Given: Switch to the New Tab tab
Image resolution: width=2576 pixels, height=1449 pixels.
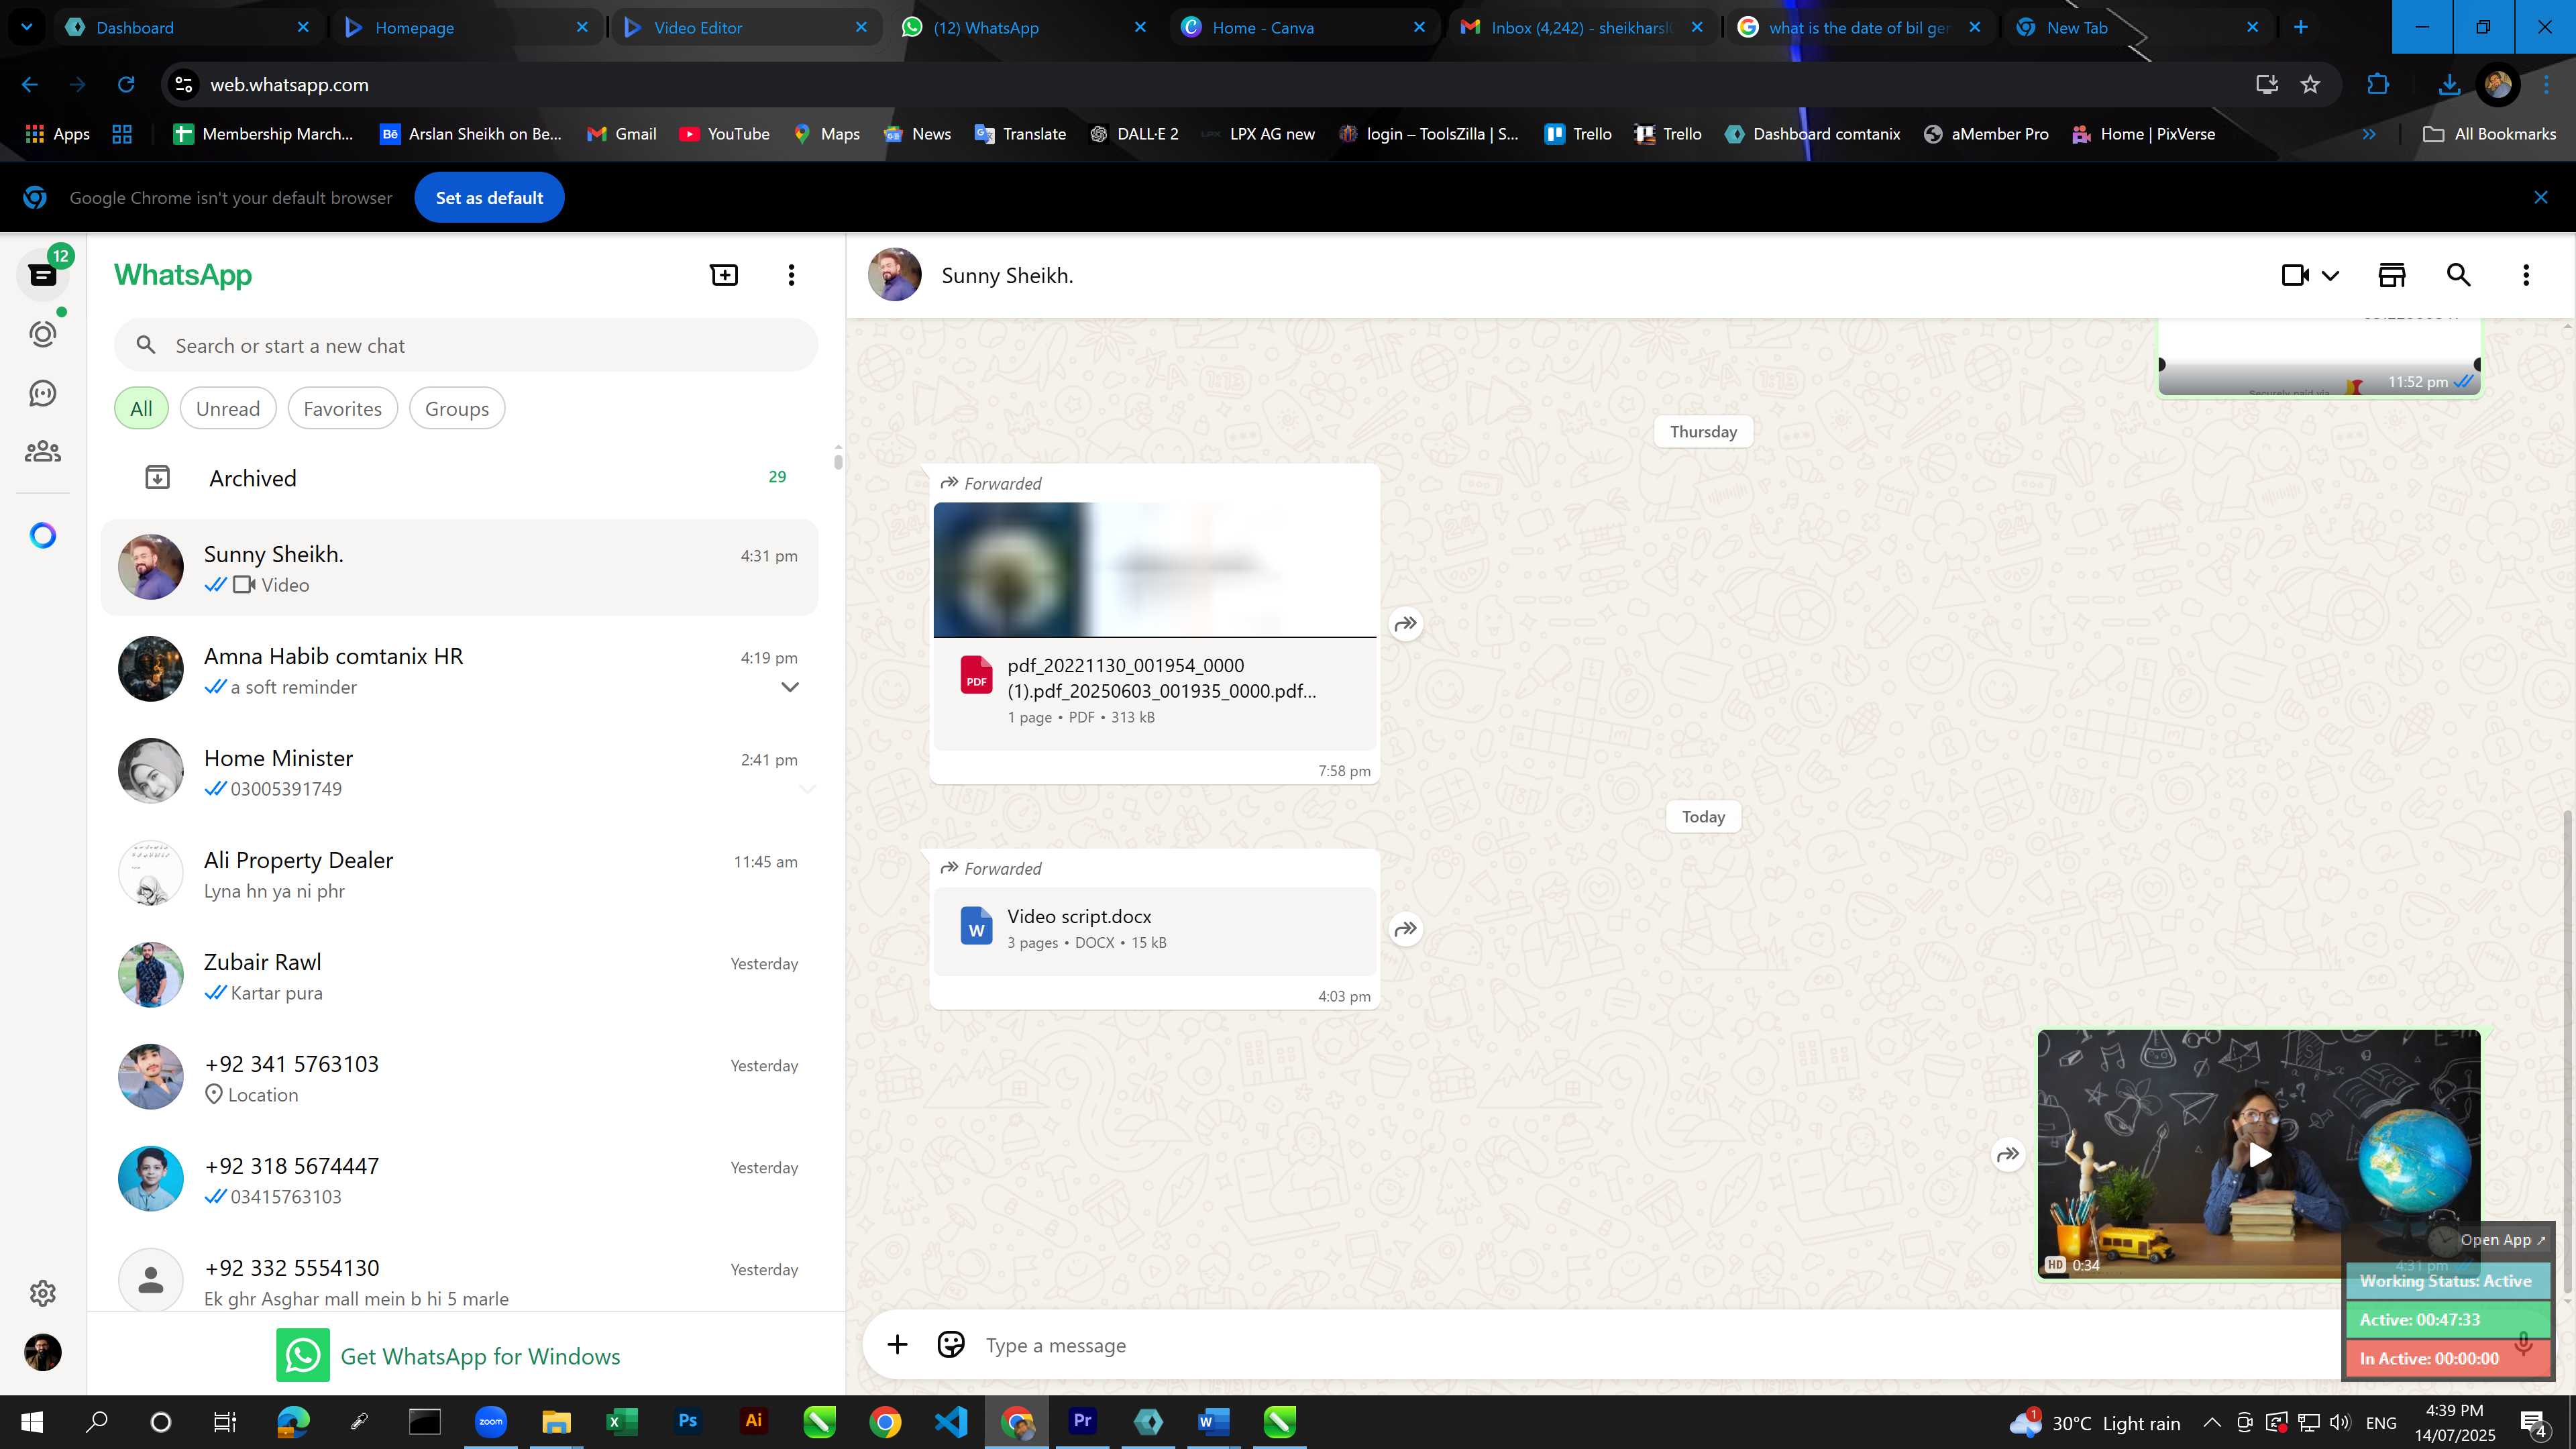Looking at the screenshot, I should [2139, 27].
